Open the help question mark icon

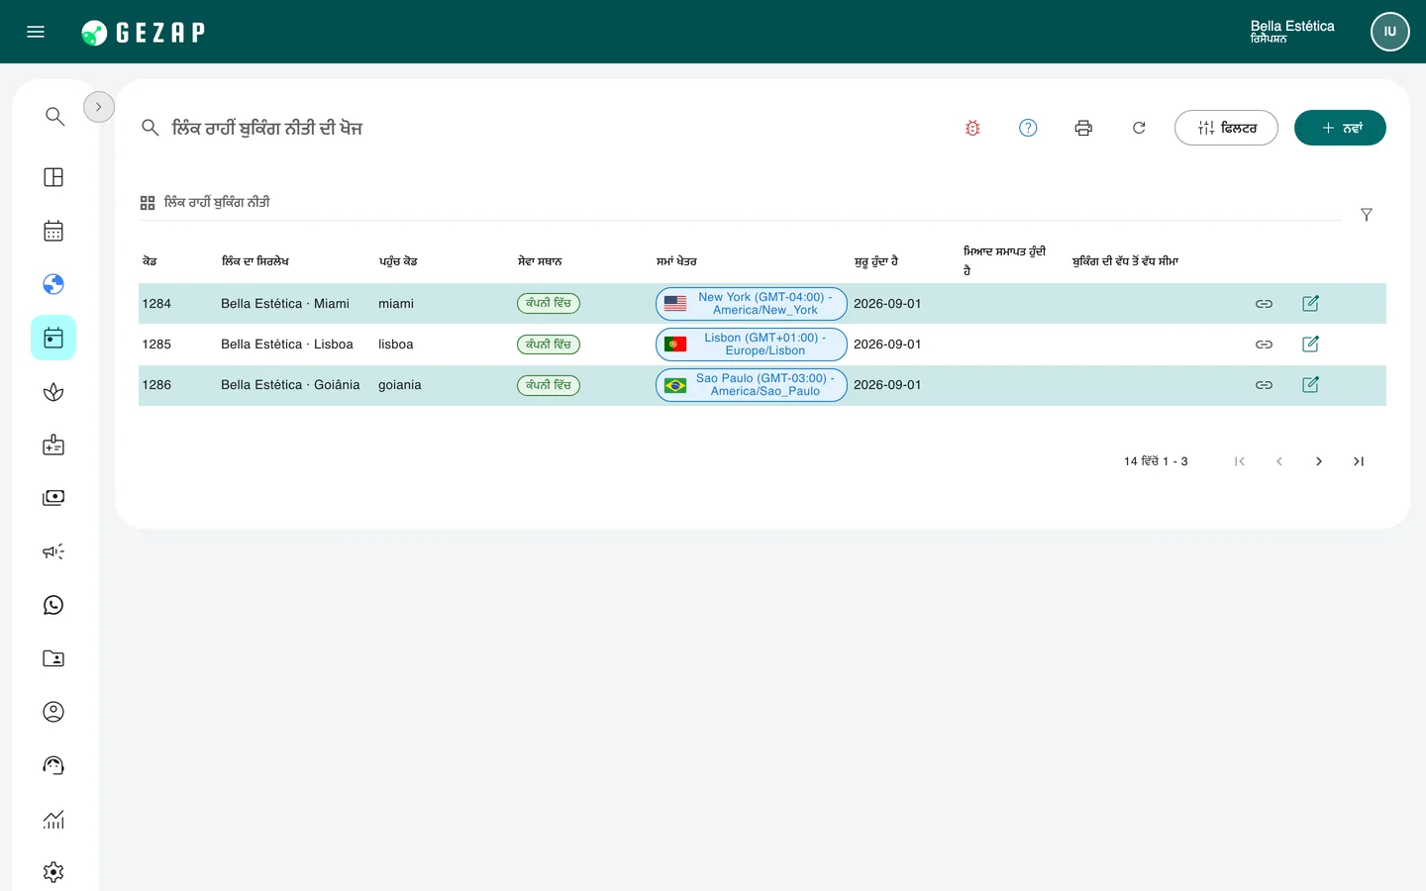point(1028,128)
